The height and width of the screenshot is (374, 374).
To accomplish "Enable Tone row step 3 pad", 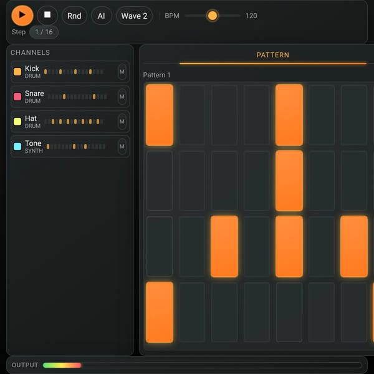I will point(224,312).
